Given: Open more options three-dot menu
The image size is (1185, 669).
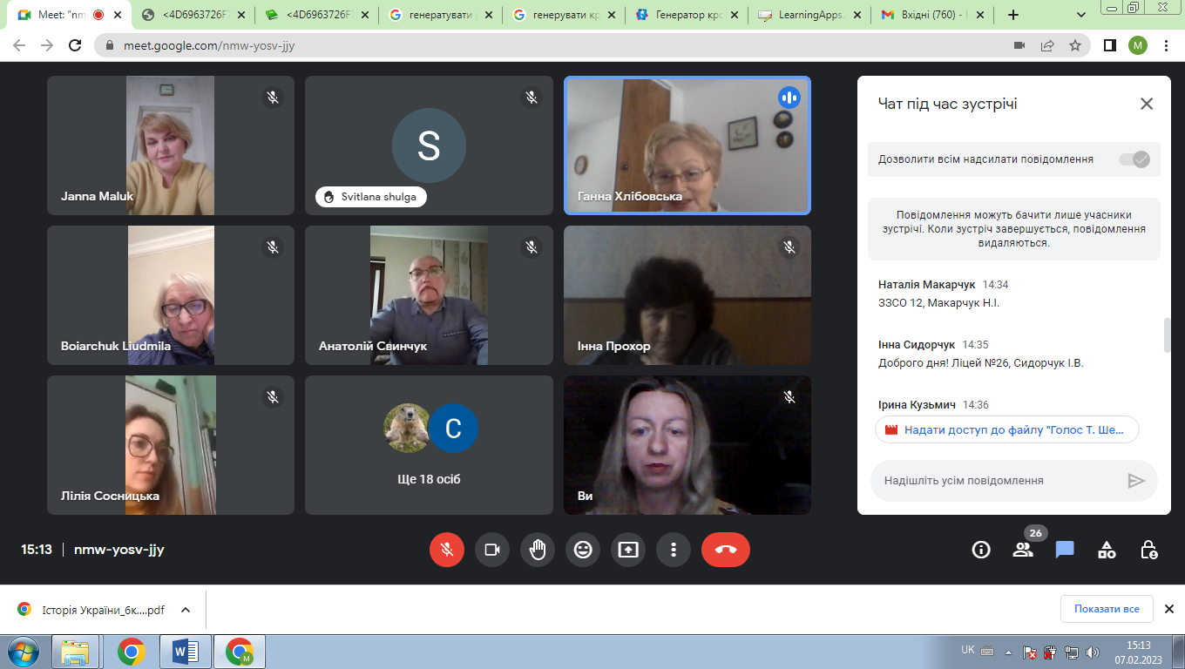Looking at the screenshot, I should tap(674, 550).
